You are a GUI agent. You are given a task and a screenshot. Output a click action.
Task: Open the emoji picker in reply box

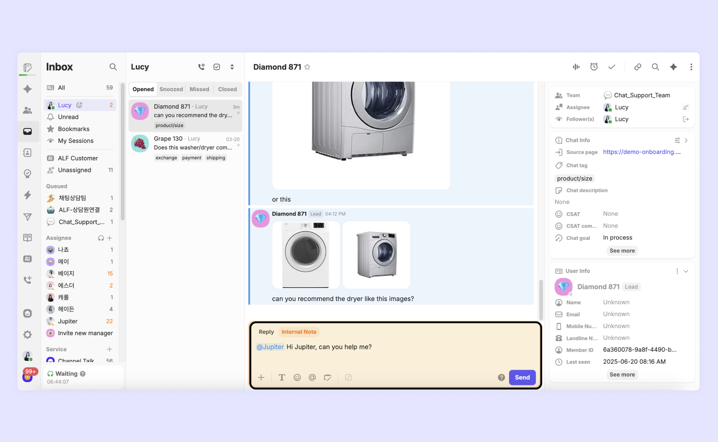297,378
